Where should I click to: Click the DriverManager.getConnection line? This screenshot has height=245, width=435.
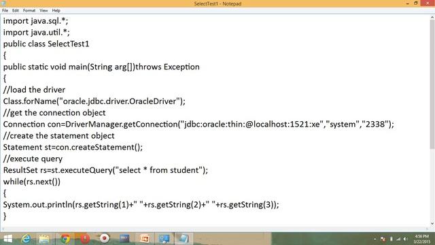click(x=198, y=124)
